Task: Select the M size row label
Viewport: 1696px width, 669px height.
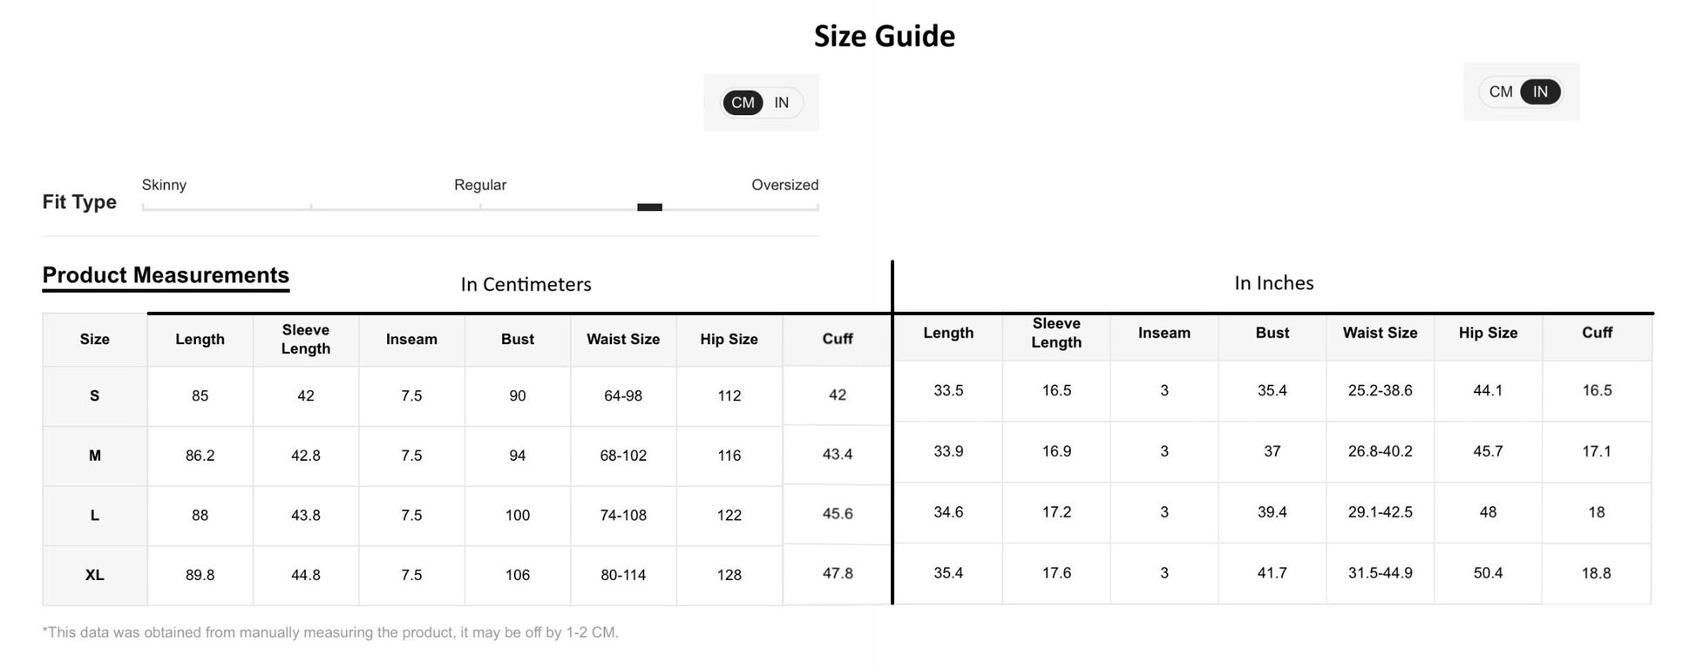Action: coord(94,456)
